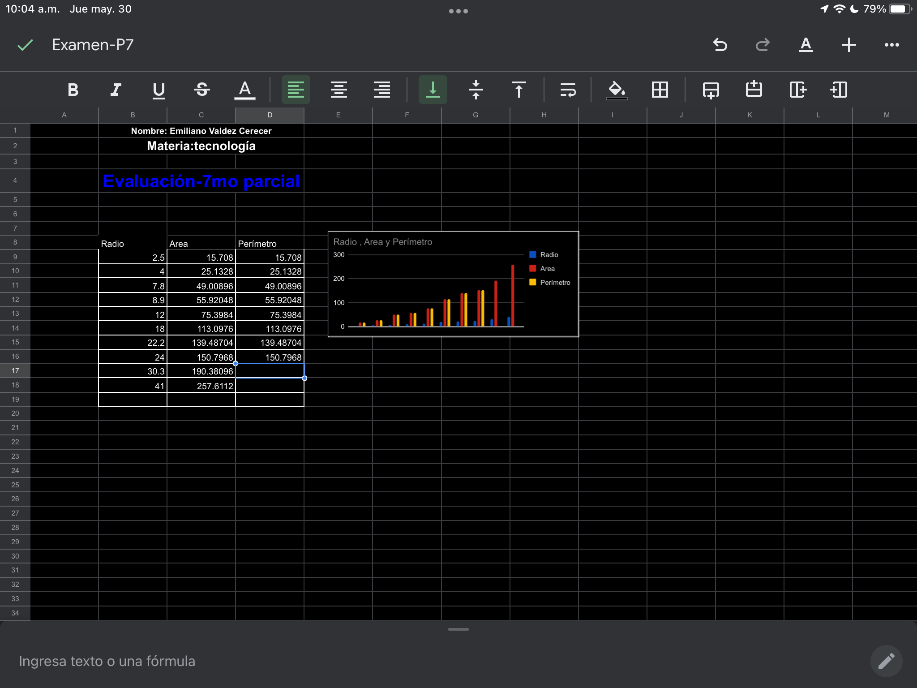The image size is (917, 688).
Task: Open fill color bucket
Action: pyautogui.click(x=617, y=90)
